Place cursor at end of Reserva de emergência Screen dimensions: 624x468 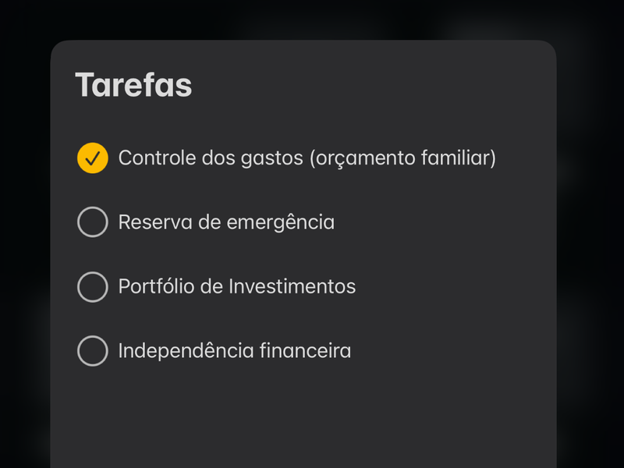335,222
